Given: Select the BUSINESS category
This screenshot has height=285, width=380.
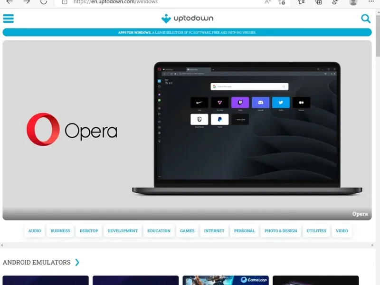Looking at the screenshot, I should pyautogui.click(x=60, y=231).
